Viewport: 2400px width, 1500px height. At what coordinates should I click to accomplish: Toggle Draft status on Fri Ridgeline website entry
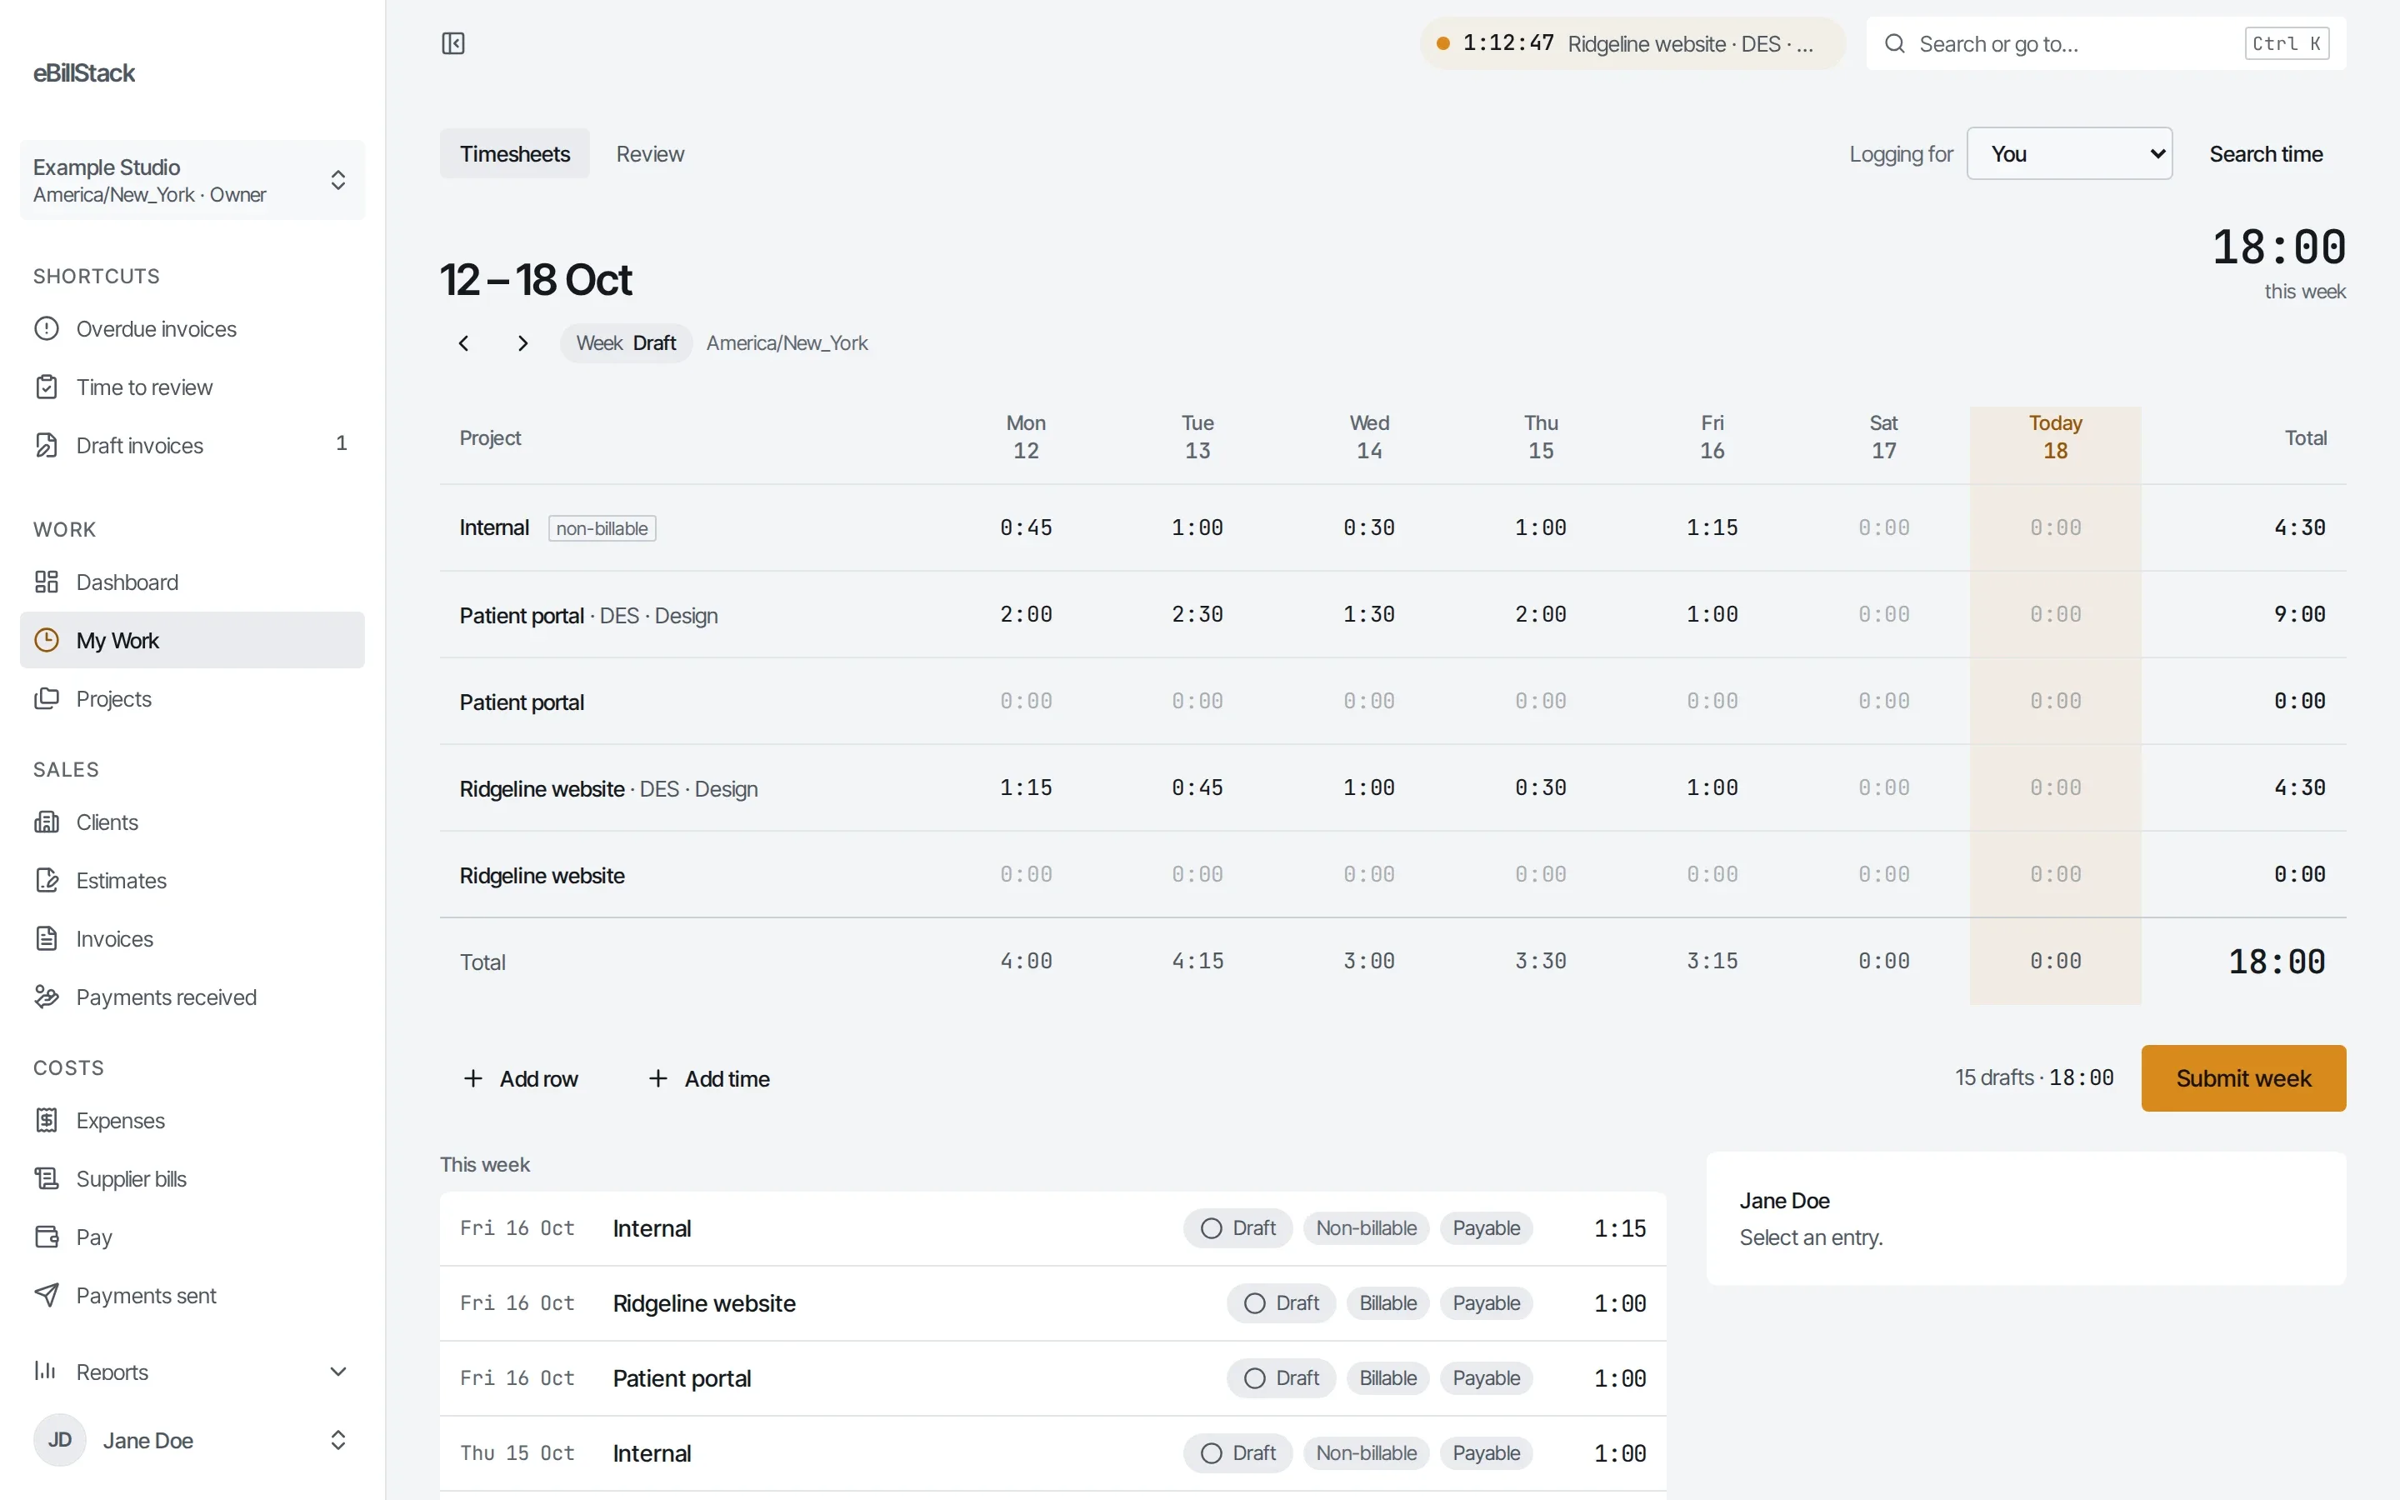coord(1282,1303)
